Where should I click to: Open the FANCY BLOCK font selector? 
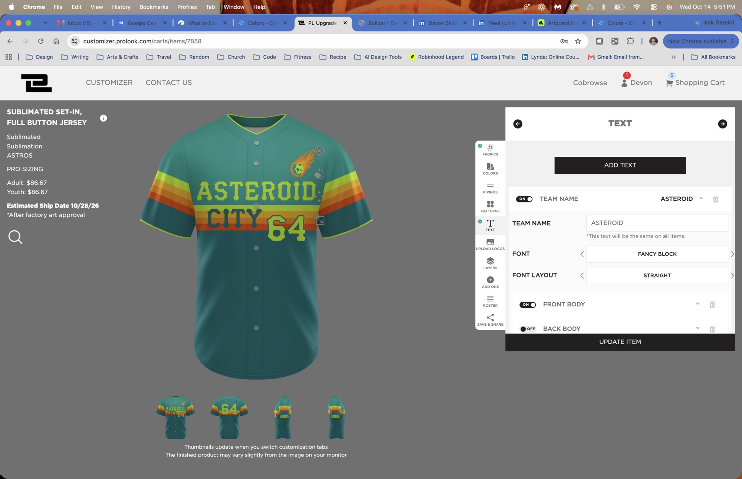click(x=657, y=254)
